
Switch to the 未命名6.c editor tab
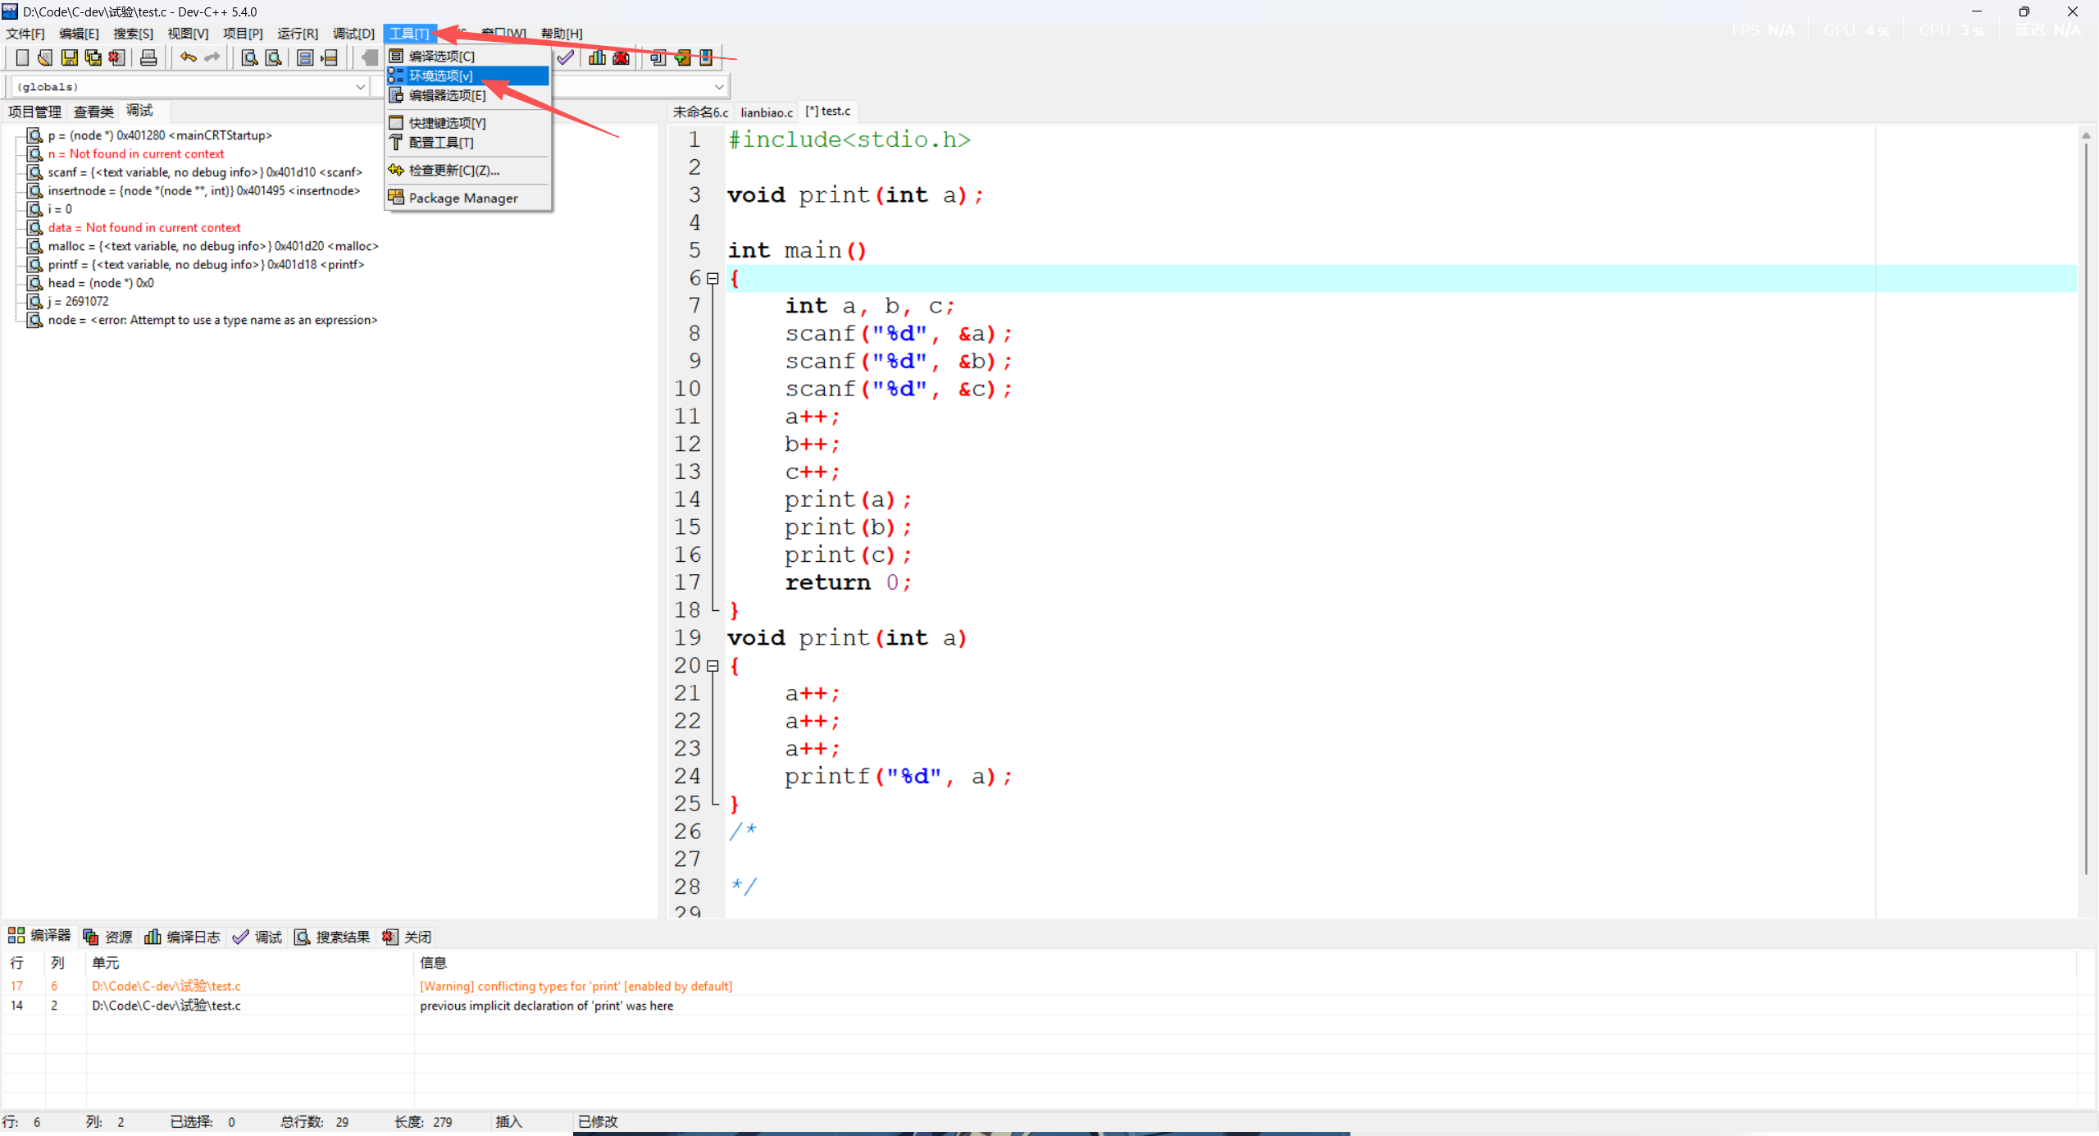coord(700,112)
